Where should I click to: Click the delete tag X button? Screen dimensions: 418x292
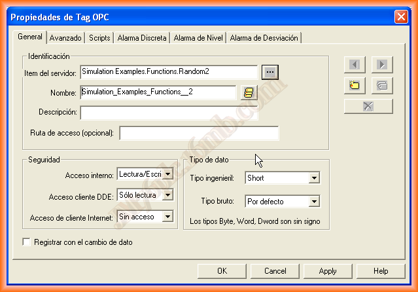pos(368,106)
